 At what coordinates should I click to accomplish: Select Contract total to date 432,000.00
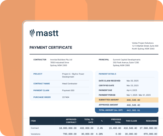pos(87,128)
